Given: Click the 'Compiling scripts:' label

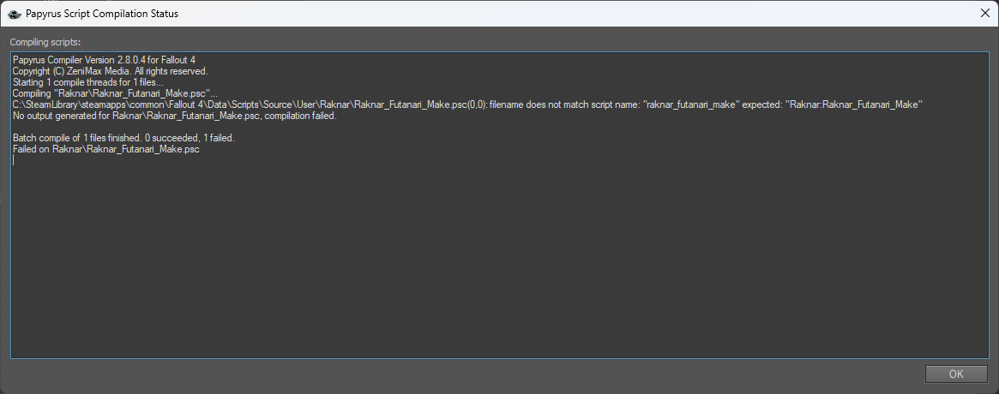Looking at the screenshot, I should tap(45, 42).
